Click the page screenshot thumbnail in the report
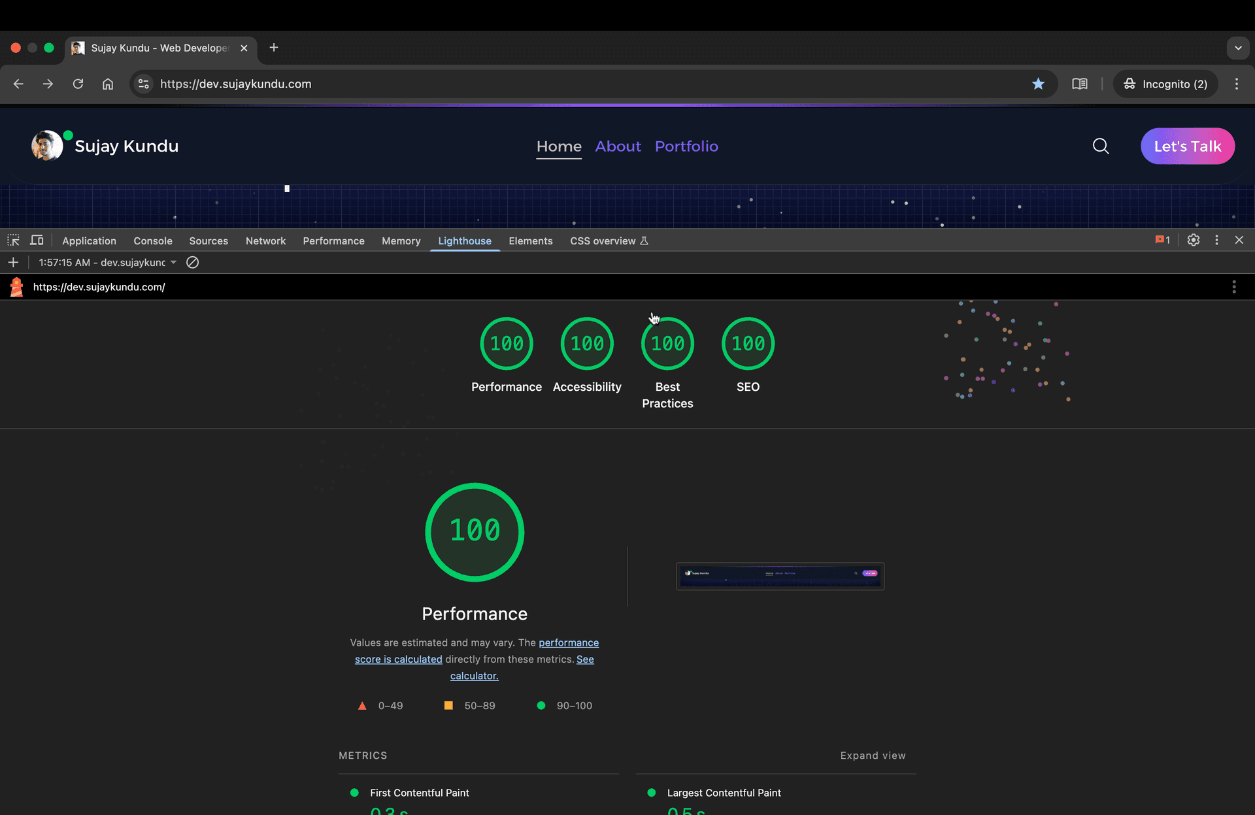Image resolution: width=1255 pixels, height=815 pixels. (x=779, y=576)
